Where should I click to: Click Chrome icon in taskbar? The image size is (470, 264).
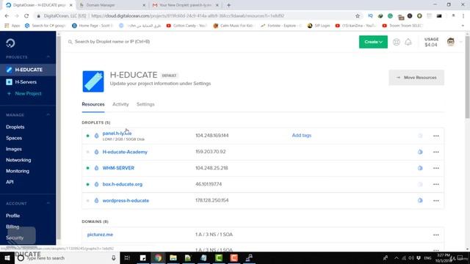coord(158,257)
